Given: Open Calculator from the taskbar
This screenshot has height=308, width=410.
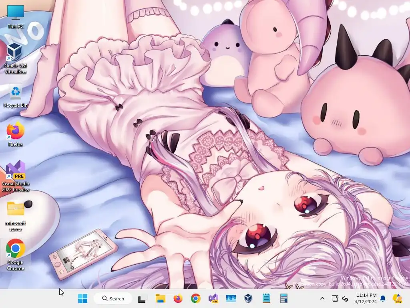Looking at the screenshot, I should [284, 298].
